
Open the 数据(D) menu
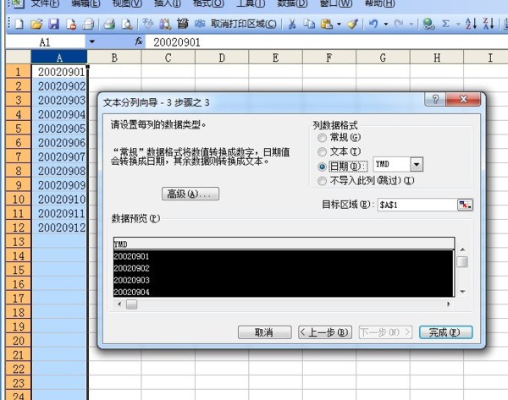[292, 3]
